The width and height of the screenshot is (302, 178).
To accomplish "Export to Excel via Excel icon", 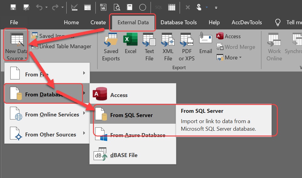I will click(130, 43).
